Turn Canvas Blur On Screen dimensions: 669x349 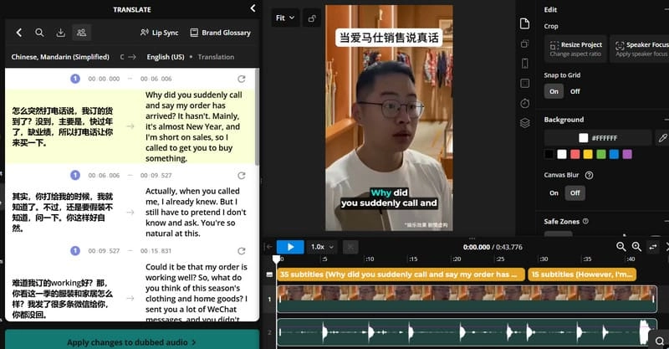tap(554, 193)
